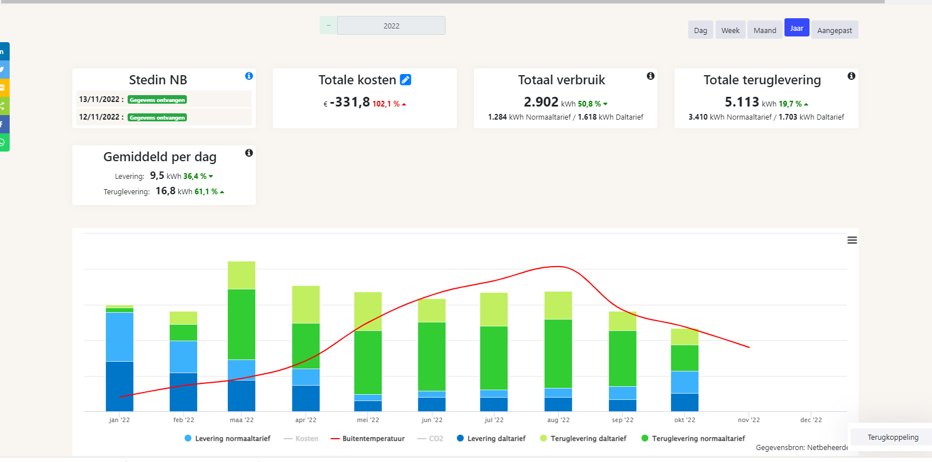
Task: Show info for Totaal verbruik card
Action: [651, 76]
